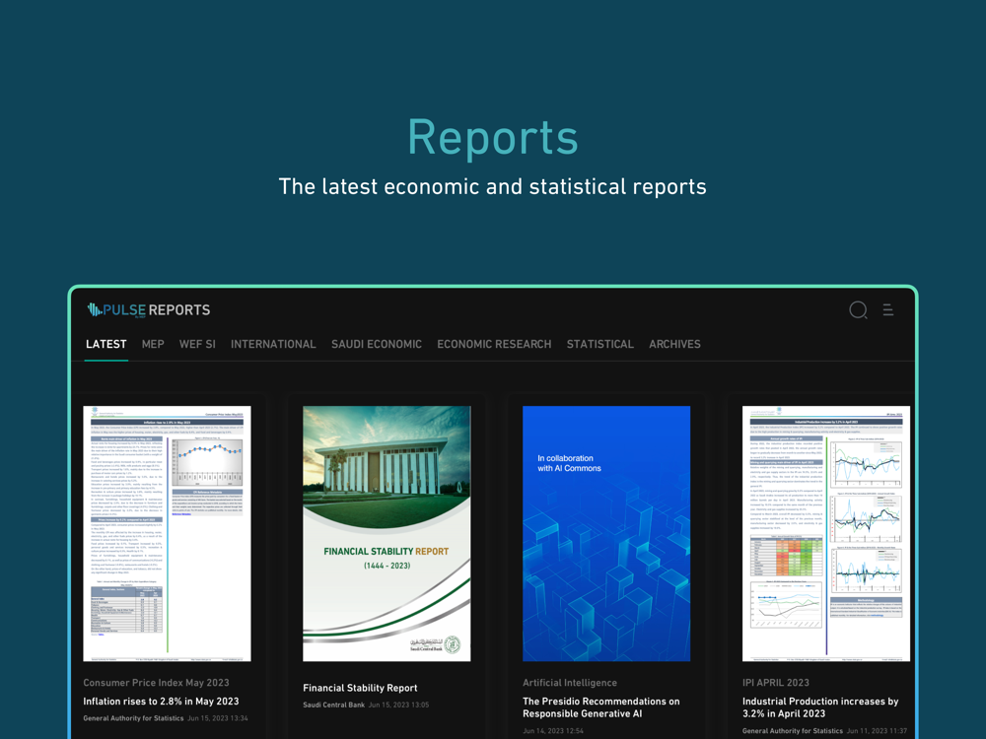Screen dimensions: 986x739
Task: Click the Pulse Reports logo
Action: 149,309
